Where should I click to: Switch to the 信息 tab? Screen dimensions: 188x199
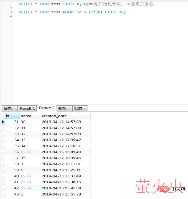[x=8, y=108]
